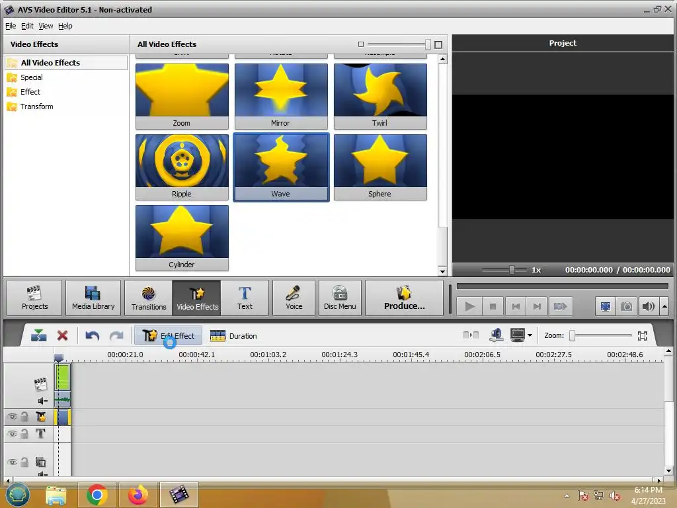Select the All Video Effects folder

point(66,63)
